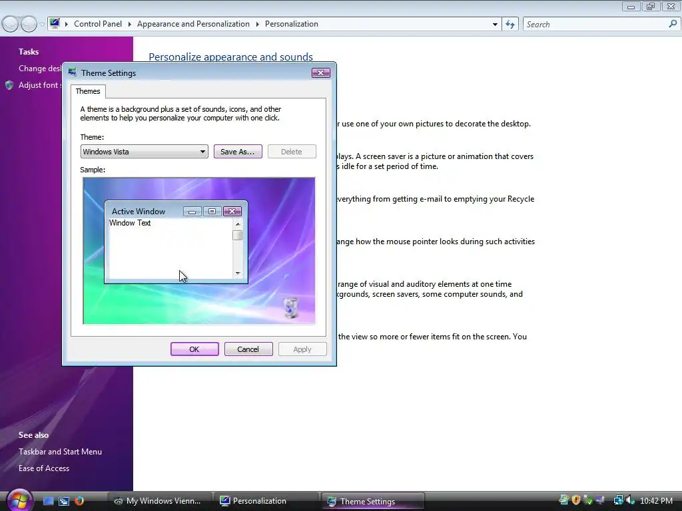
Task: Close the Theme Settings dialog
Action: pos(321,73)
